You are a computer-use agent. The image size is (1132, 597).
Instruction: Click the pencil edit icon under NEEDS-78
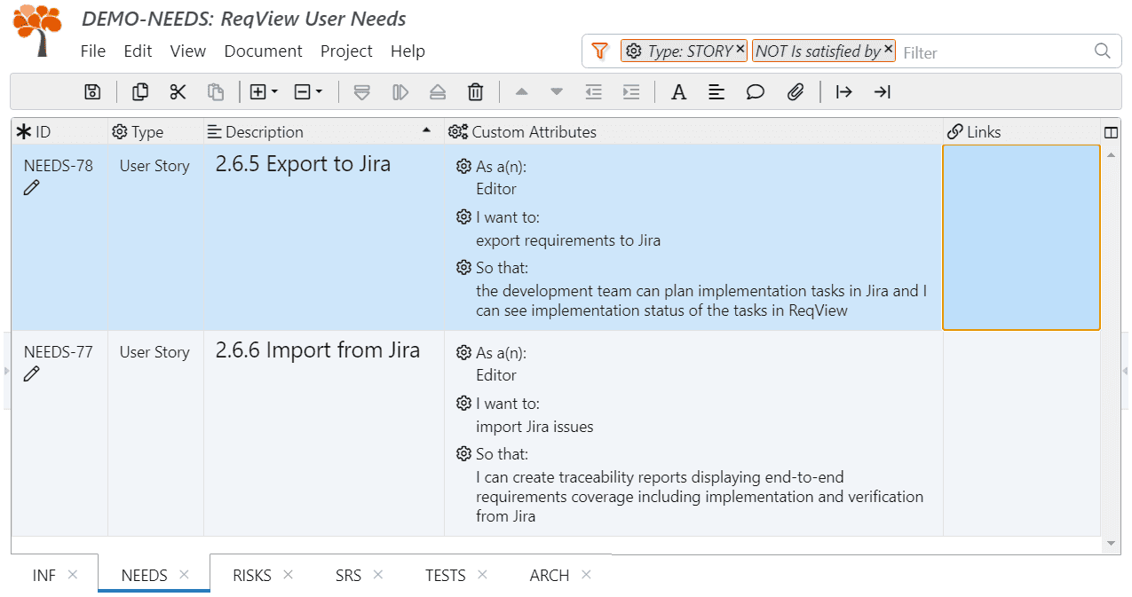(x=32, y=187)
